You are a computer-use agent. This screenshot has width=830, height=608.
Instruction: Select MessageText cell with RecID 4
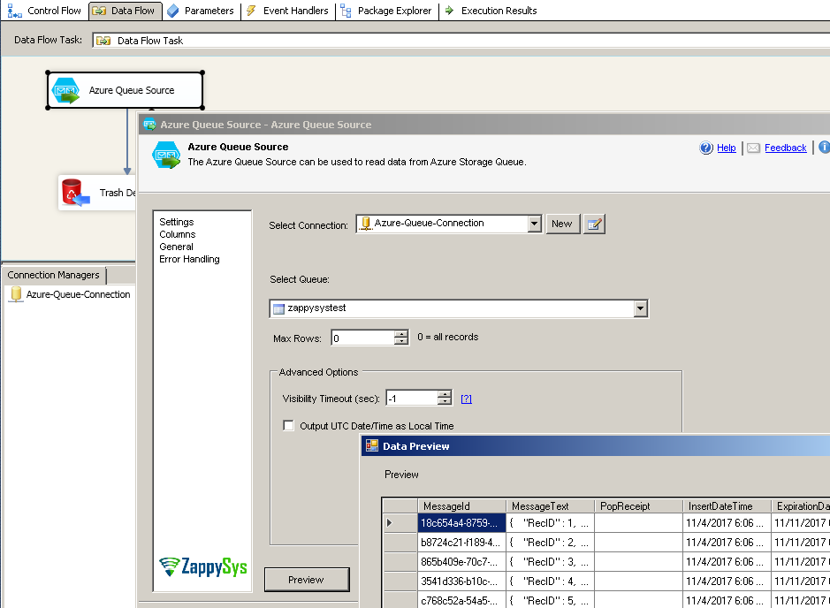point(550,581)
